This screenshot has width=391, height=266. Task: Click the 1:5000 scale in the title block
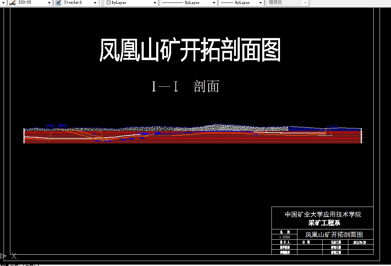(x=285, y=237)
